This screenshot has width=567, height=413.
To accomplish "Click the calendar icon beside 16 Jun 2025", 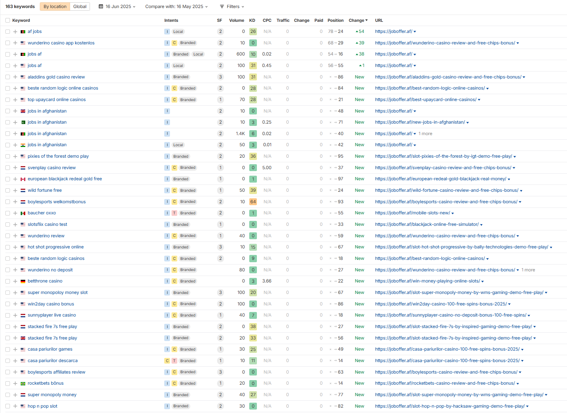I will point(101,7).
